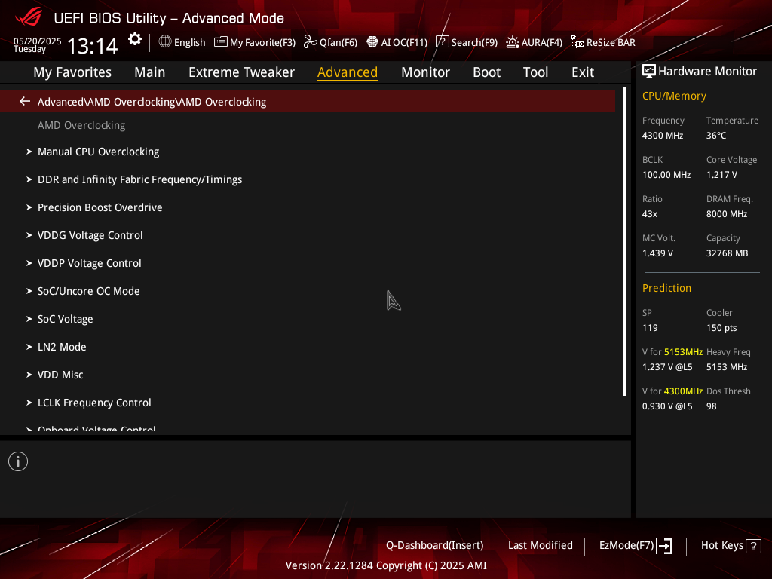Expand SoC Voltage arrow
Viewport: 772px width, 579px height.
pyautogui.click(x=29, y=319)
